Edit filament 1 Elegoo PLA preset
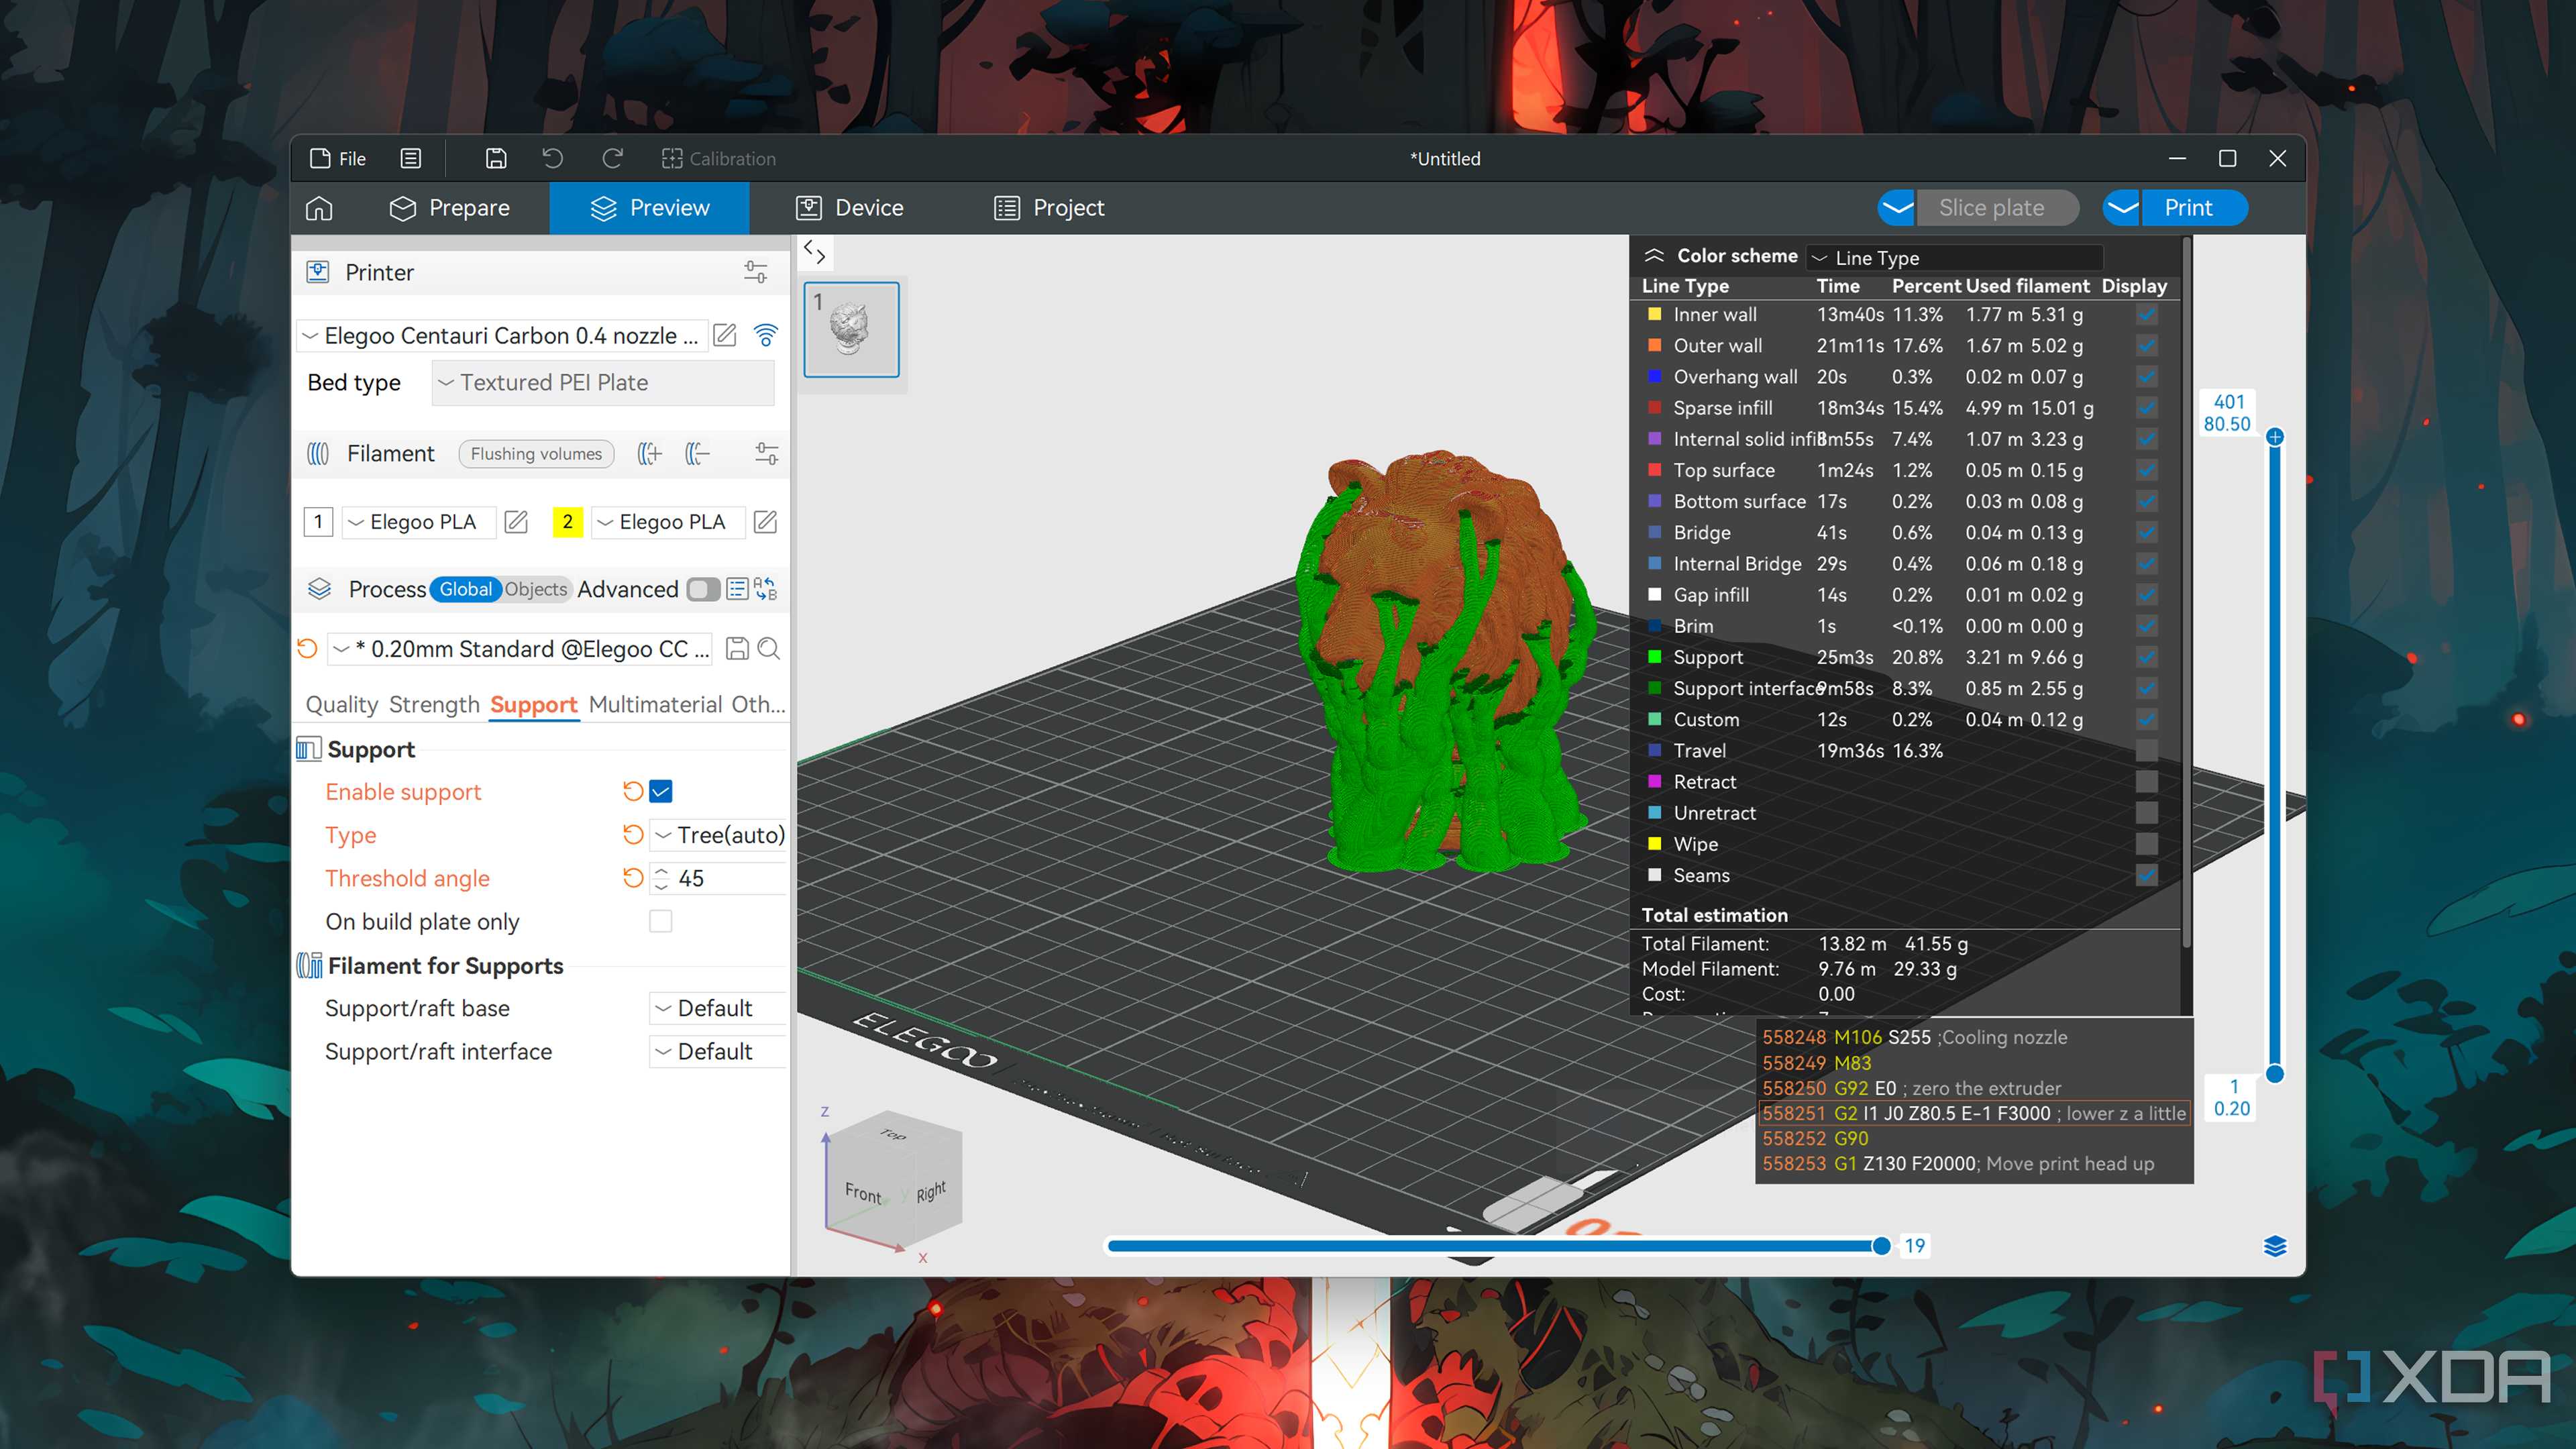This screenshot has height=1449, width=2576. (x=516, y=522)
